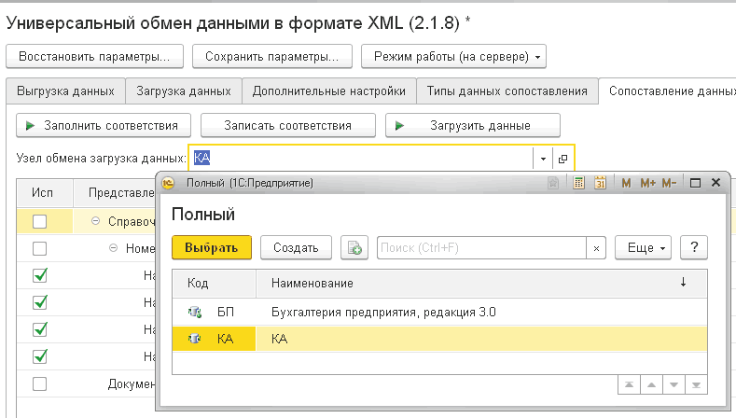This screenshot has width=736, height=418.
Task: Open help with question mark button
Action: coord(694,247)
